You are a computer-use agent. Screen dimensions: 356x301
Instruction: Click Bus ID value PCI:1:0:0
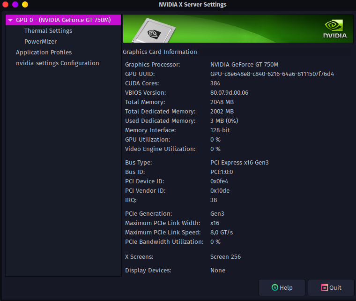pyautogui.click(x=222, y=172)
